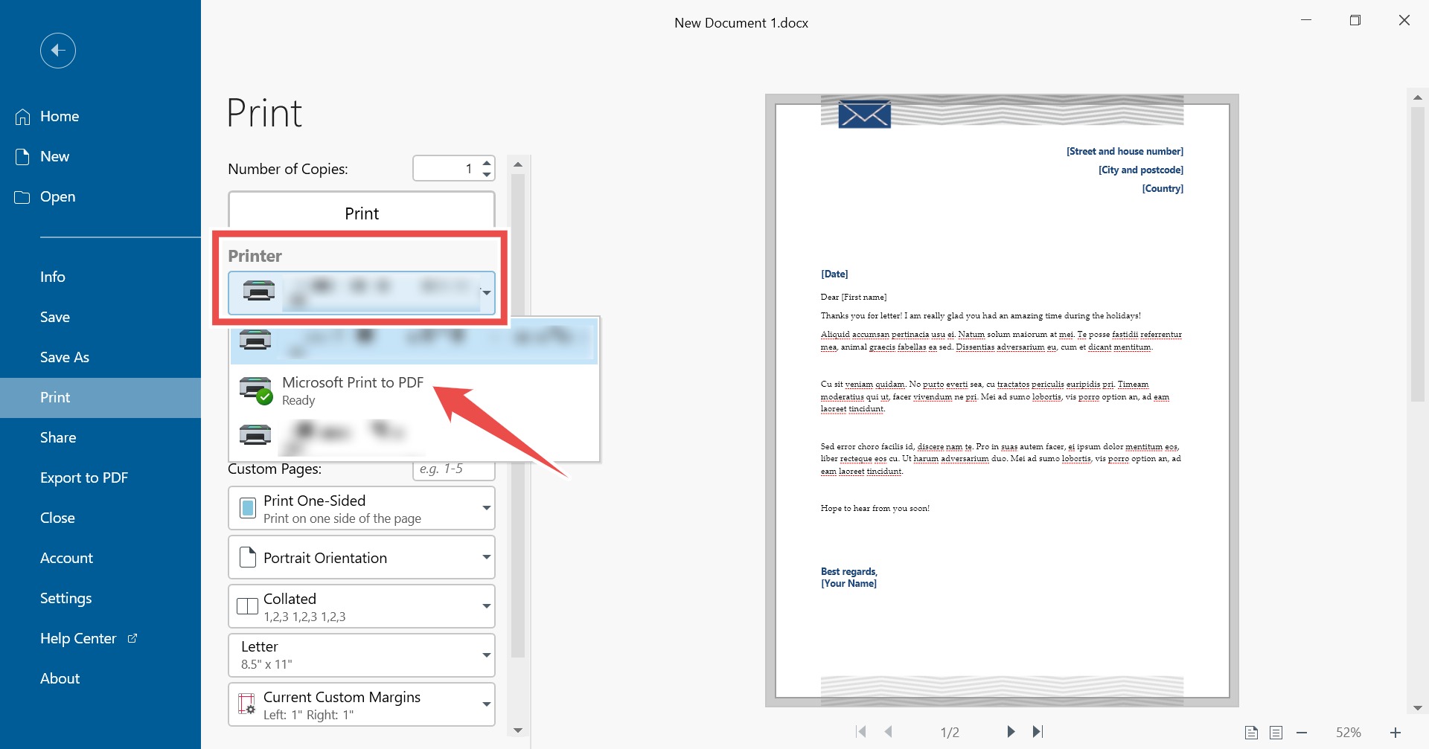1429x749 pixels.
Task: Zoom in preview with plus icon
Action: [1396, 733]
